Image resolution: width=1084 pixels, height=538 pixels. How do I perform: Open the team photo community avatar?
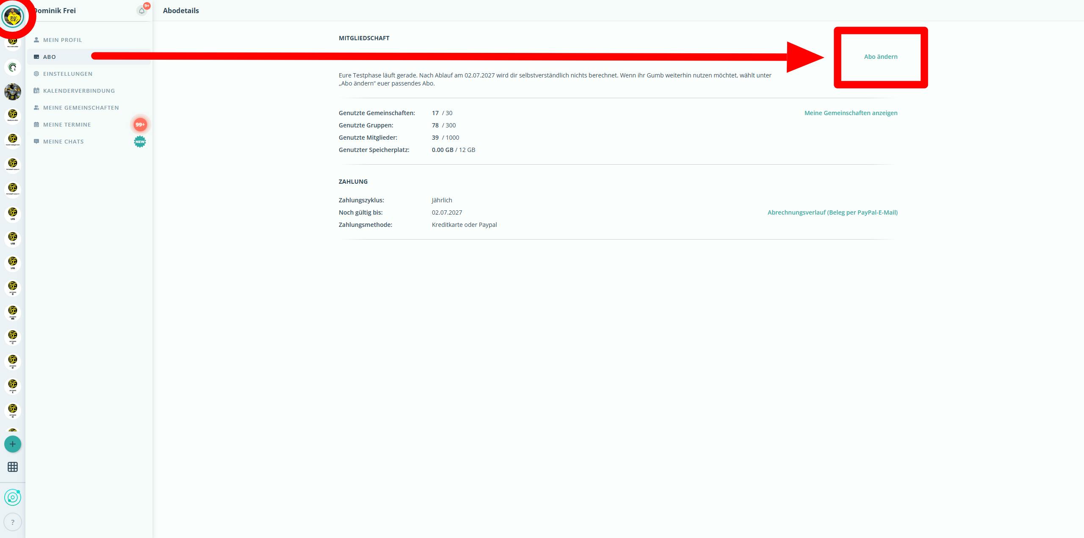(x=13, y=91)
